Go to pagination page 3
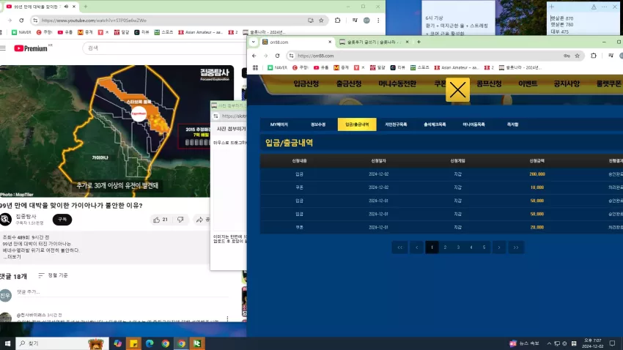This screenshot has width=623, height=350. (x=458, y=247)
